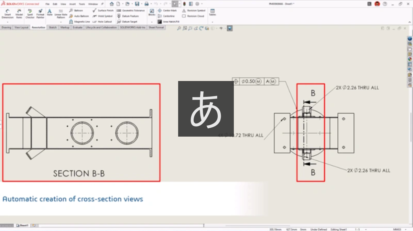Click the Balloon annotation tool
Screen dimensions: 413x231
pyautogui.click(x=76, y=11)
